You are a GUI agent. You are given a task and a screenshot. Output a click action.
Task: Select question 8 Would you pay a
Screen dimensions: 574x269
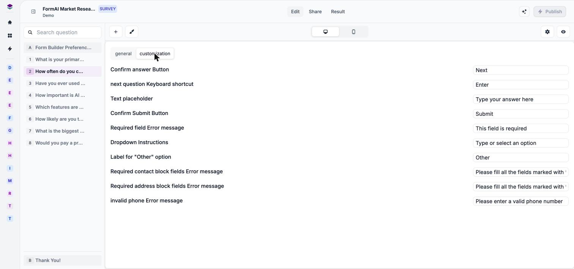click(63, 143)
